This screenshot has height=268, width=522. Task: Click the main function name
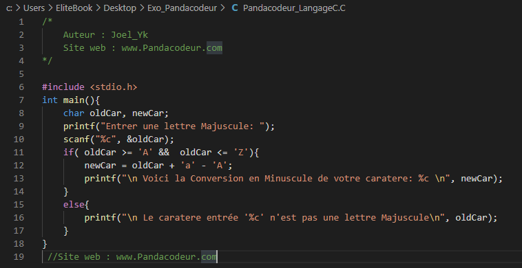(x=74, y=100)
